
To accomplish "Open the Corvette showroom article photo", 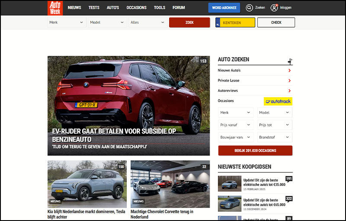I will 170,184.
